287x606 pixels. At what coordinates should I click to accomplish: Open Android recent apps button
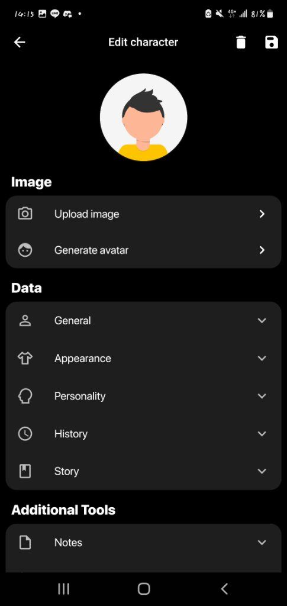(x=63, y=589)
